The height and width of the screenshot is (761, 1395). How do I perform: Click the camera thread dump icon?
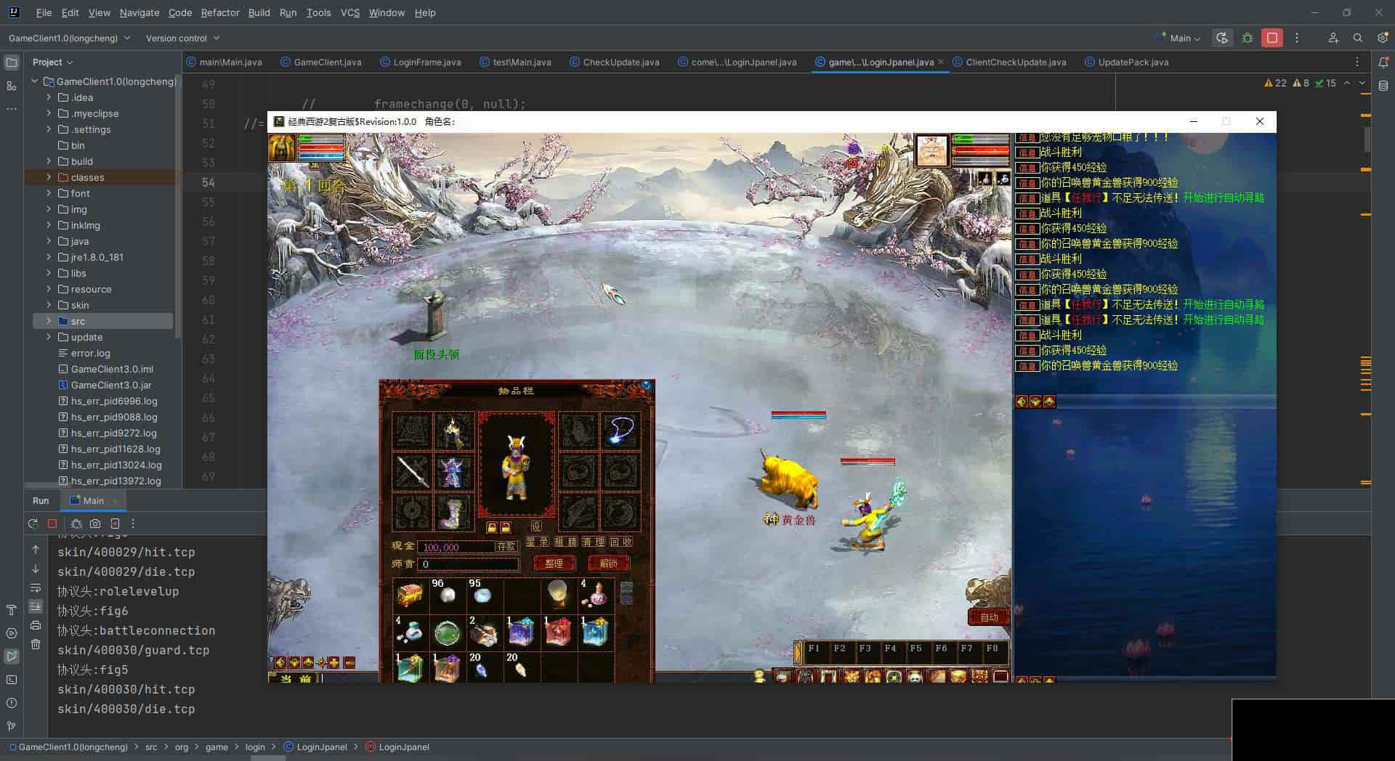[95, 524]
